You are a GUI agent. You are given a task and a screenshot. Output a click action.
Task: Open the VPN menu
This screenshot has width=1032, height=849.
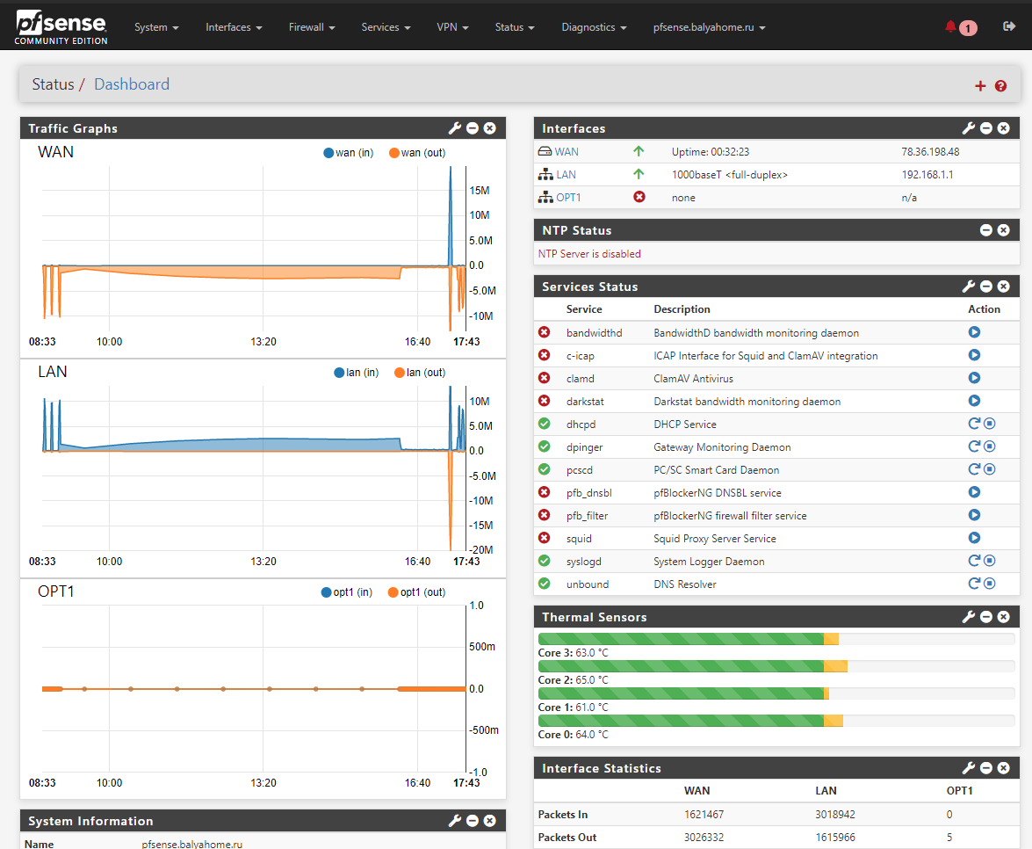click(452, 27)
